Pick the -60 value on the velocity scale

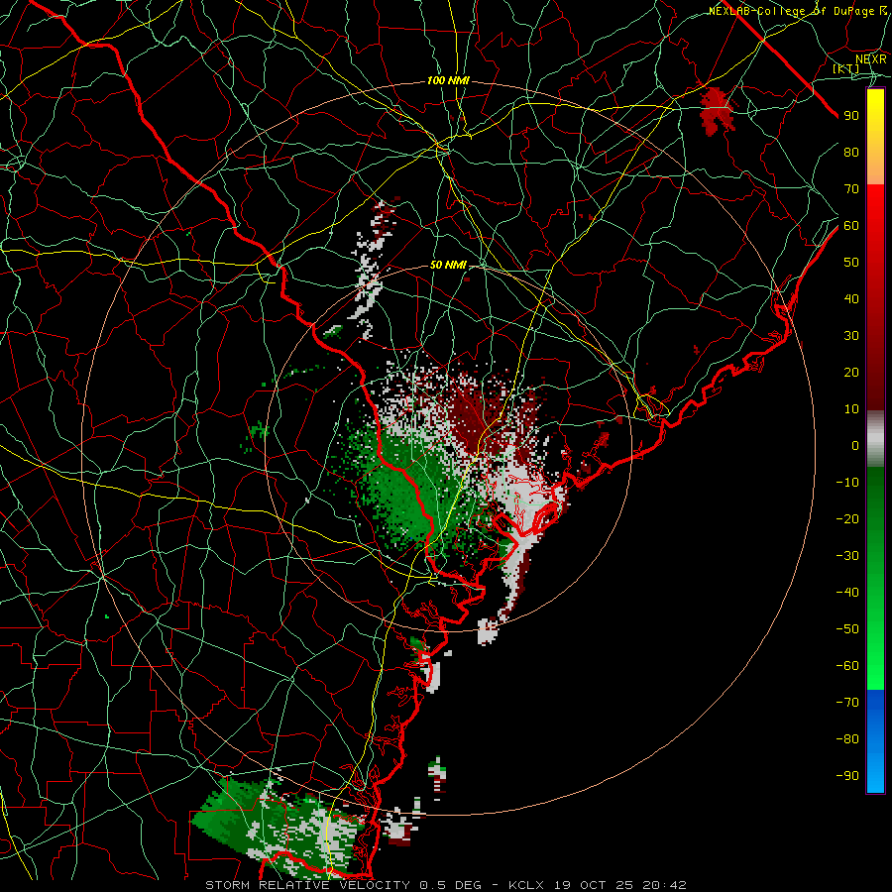[x=847, y=666]
